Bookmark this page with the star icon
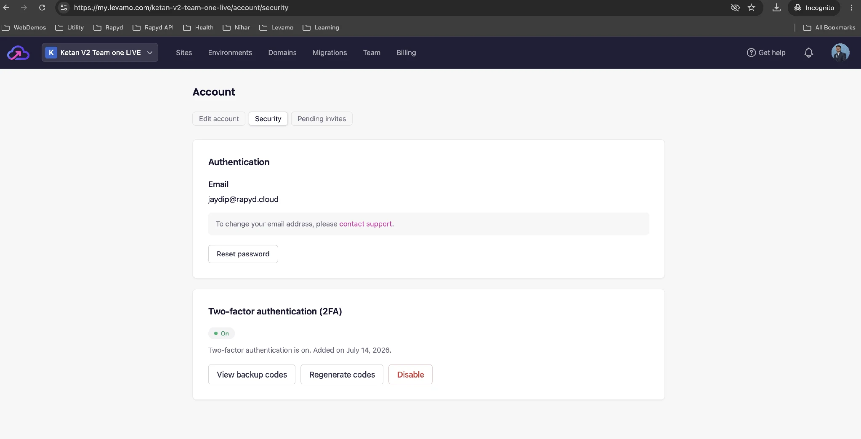861x439 pixels. [752, 8]
